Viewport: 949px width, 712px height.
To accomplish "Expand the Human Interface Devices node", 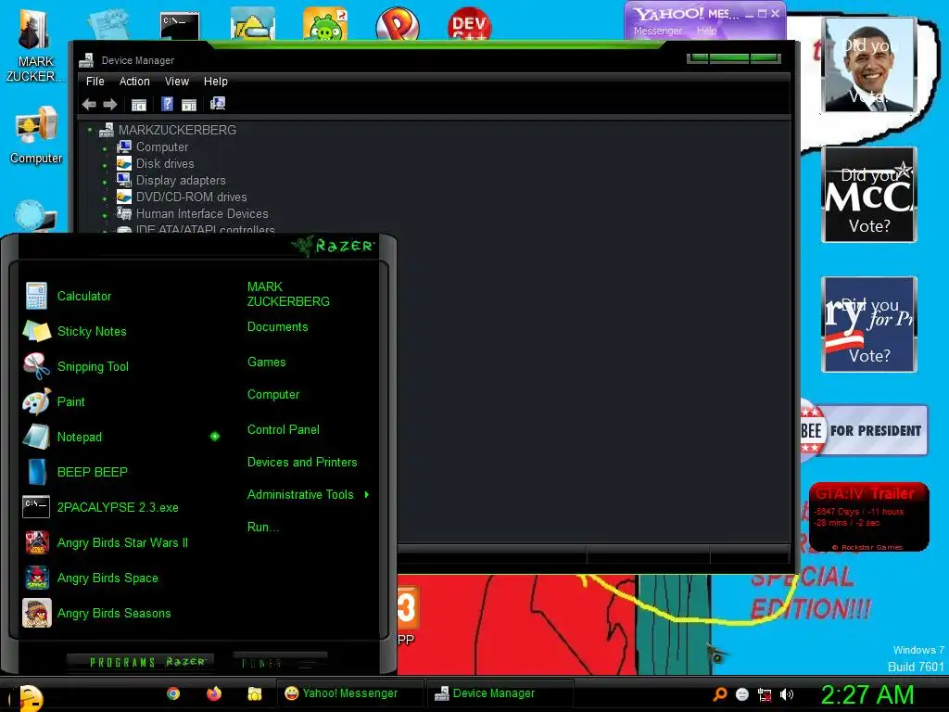I will [x=105, y=215].
